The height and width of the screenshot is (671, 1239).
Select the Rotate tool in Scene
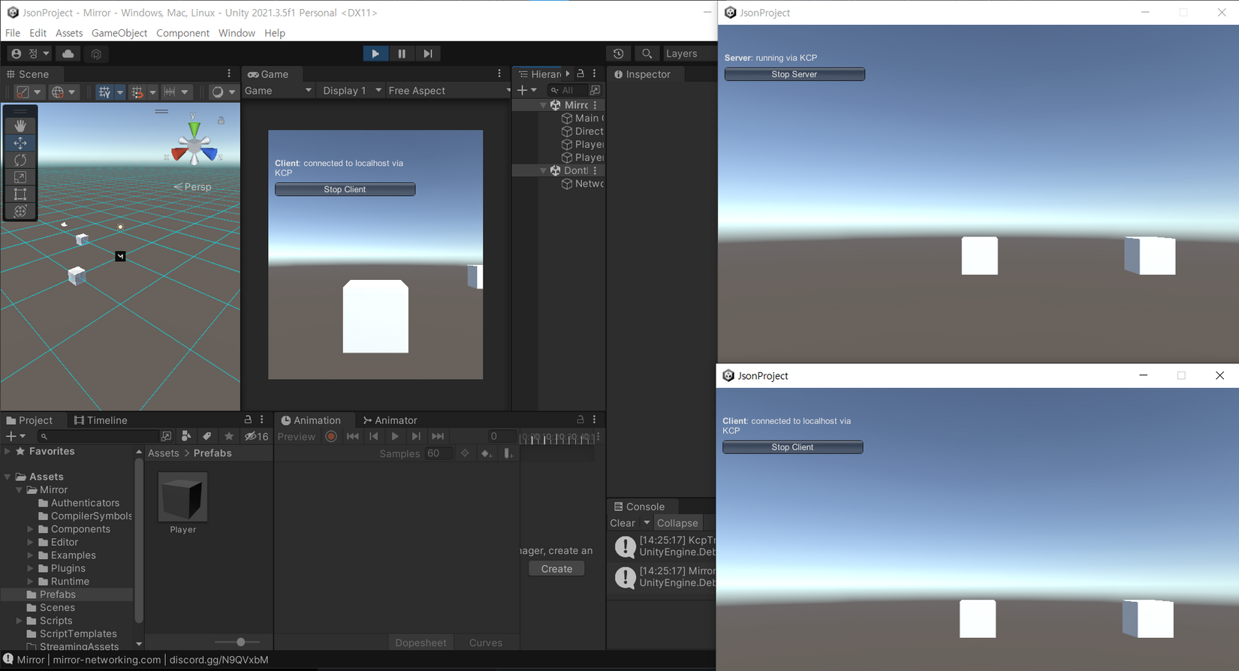point(20,160)
